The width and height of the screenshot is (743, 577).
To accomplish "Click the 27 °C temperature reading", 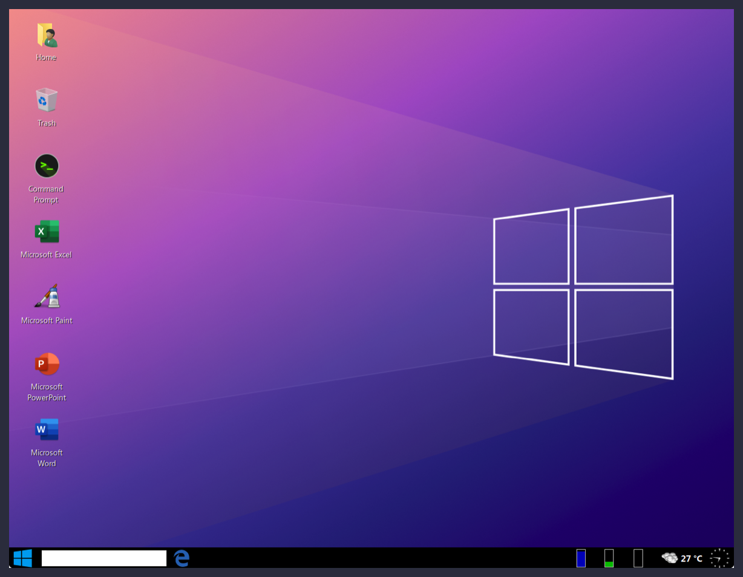I will (692, 559).
